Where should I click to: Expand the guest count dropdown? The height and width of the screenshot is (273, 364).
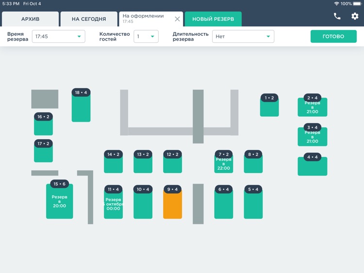click(x=146, y=36)
